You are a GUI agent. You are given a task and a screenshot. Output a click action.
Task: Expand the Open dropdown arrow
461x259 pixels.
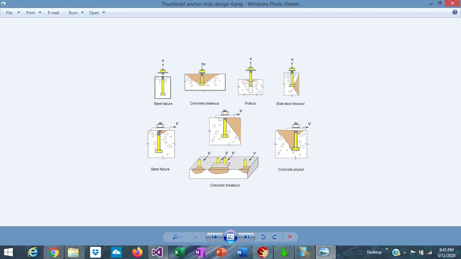click(x=104, y=13)
